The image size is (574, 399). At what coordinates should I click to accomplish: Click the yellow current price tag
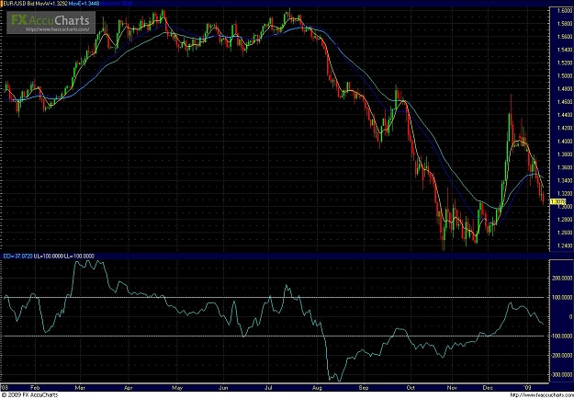[557, 202]
